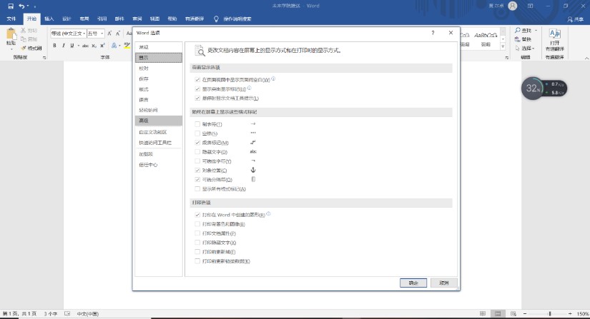Apply bold formatting with B
The image size is (590, 319).
click(54, 46)
